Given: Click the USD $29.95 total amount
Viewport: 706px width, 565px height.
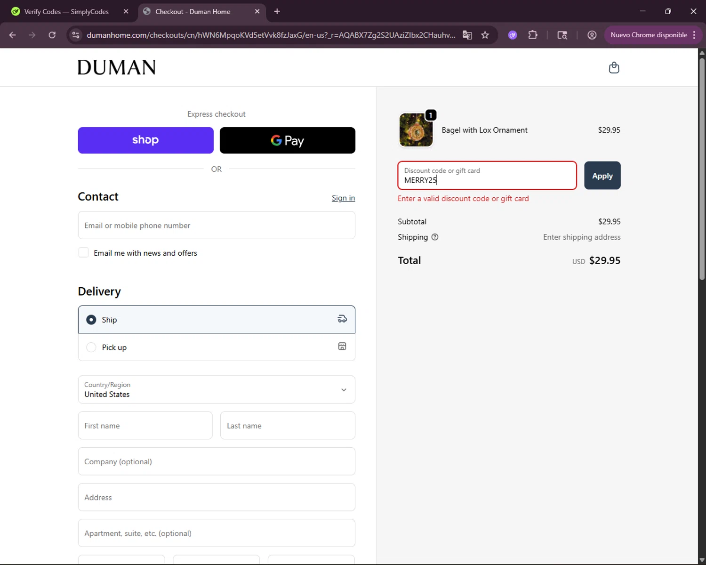Looking at the screenshot, I should pyautogui.click(x=596, y=260).
